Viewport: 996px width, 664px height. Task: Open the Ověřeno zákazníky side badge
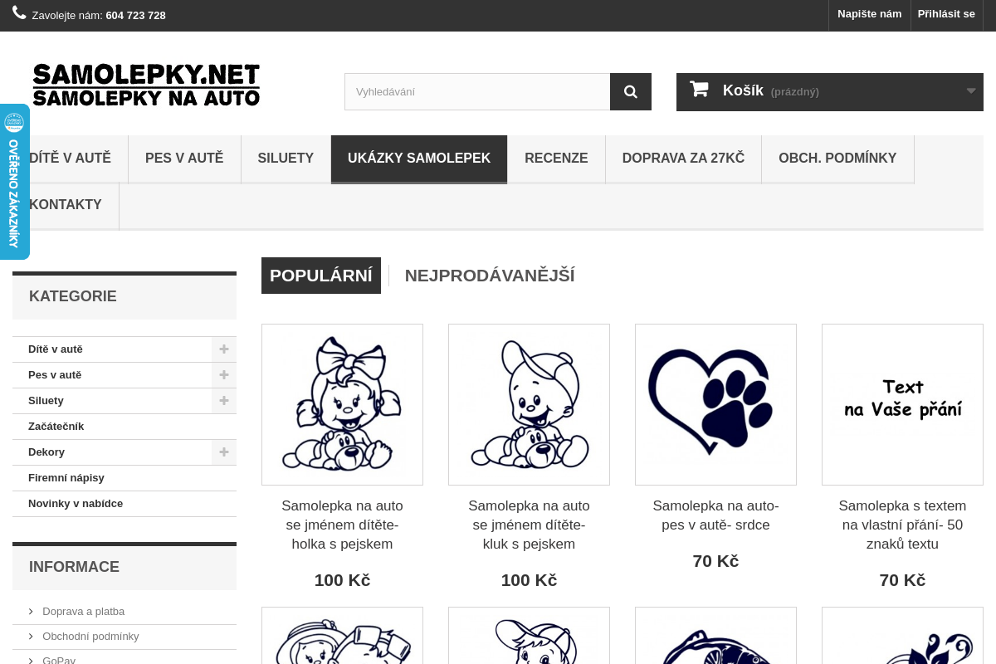[x=14, y=183]
